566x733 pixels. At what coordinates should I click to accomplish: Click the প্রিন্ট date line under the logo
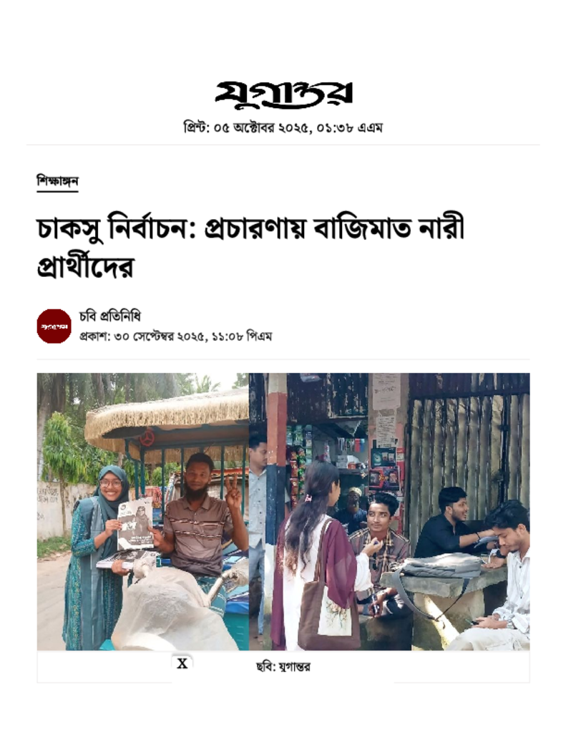click(x=283, y=127)
